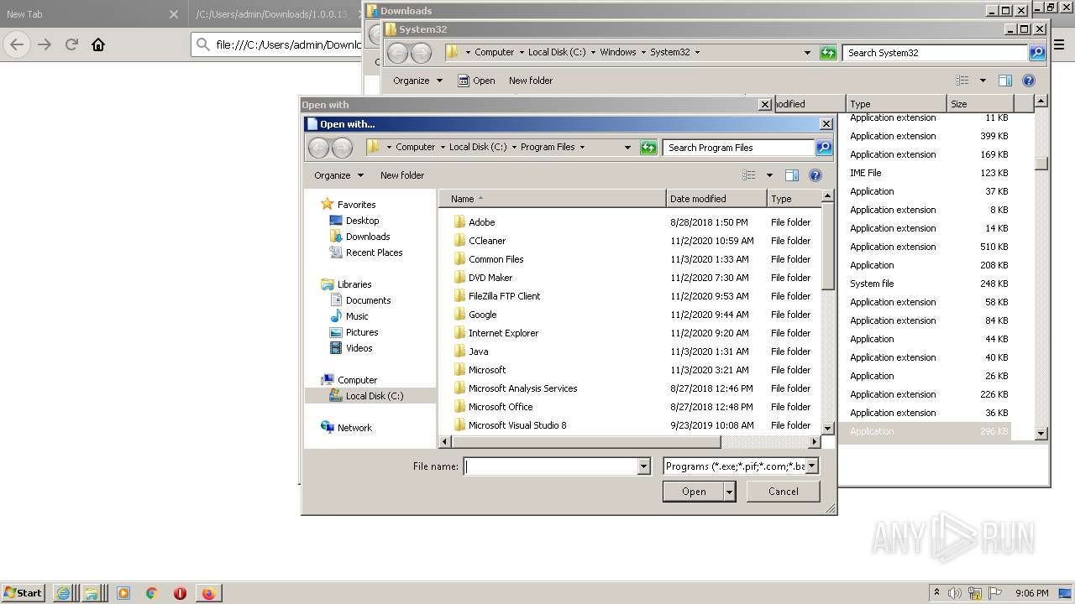Select the FileZilla FTP Client folder
The height and width of the screenshot is (604, 1075).
click(x=504, y=296)
